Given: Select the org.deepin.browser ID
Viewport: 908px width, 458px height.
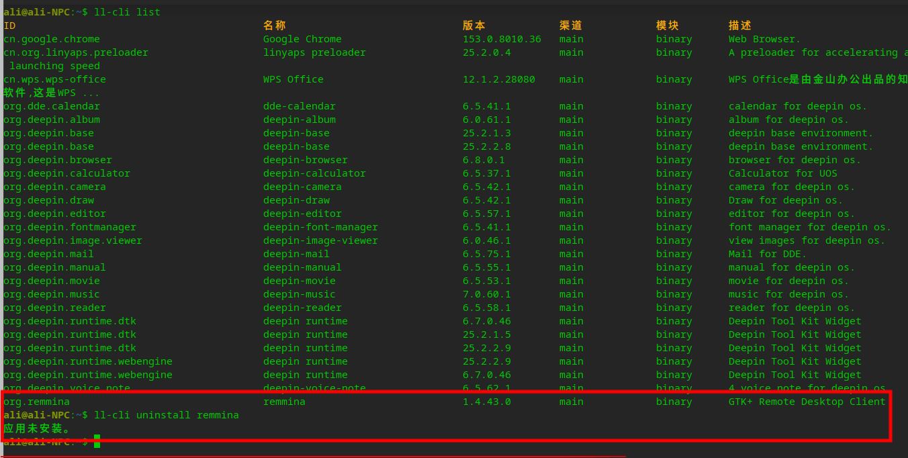Looking at the screenshot, I should (x=58, y=160).
